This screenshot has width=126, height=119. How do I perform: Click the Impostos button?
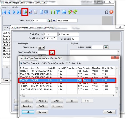point(27,106)
